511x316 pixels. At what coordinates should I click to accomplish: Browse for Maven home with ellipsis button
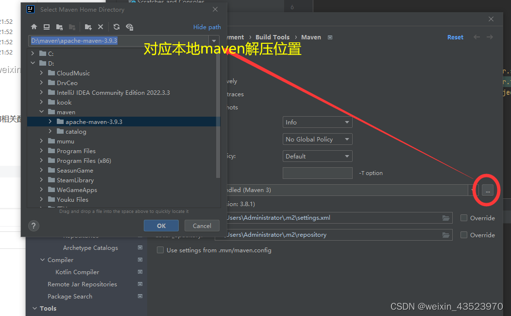coord(488,190)
